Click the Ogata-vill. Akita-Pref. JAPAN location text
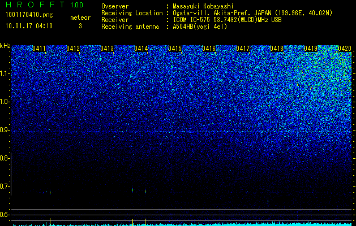The width and height of the screenshot is (356, 226). (x=252, y=13)
